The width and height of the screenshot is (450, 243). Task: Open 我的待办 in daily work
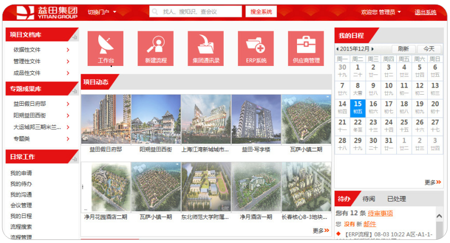[21, 184]
